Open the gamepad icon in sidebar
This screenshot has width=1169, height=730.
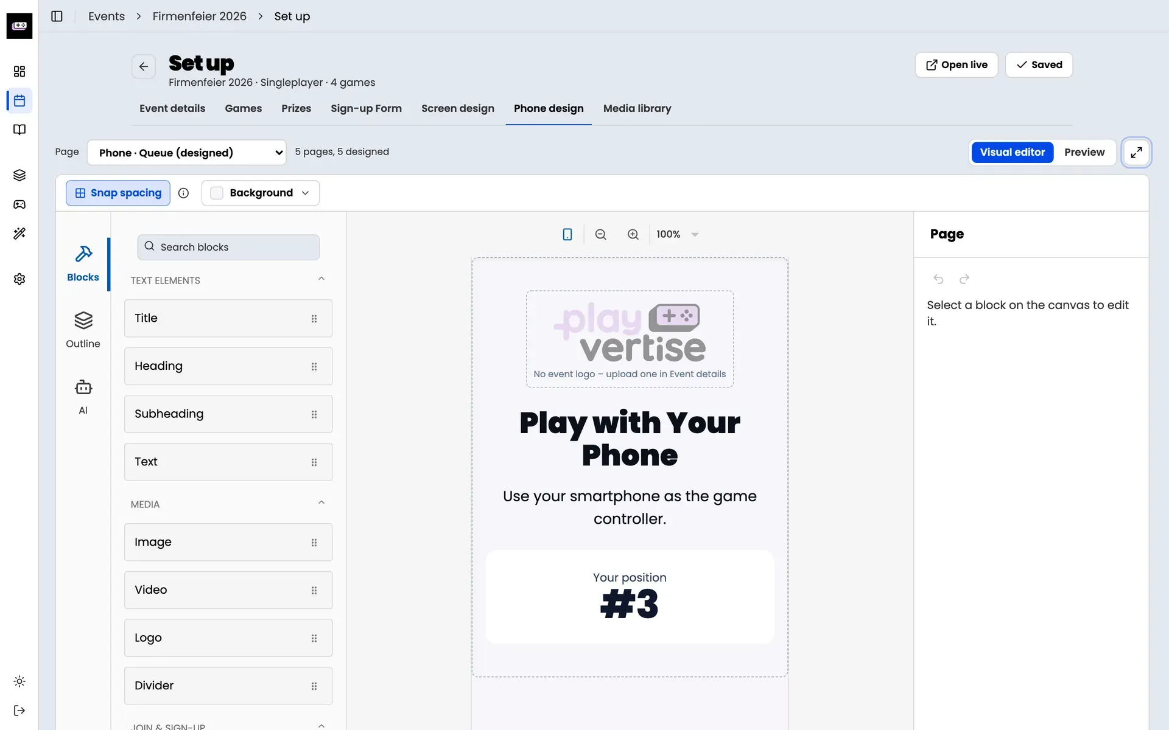[19, 204]
